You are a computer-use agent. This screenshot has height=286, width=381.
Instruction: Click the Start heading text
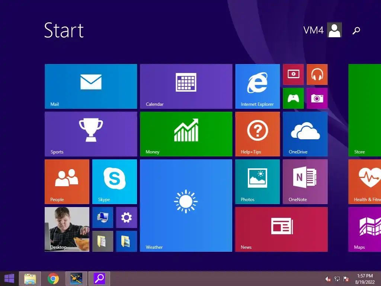tap(64, 30)
